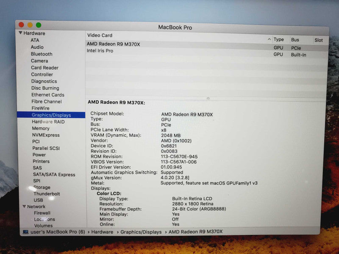Open the Parallel SCSI section
This screenshot has height=254, width=339.
[x=46, y=148]
